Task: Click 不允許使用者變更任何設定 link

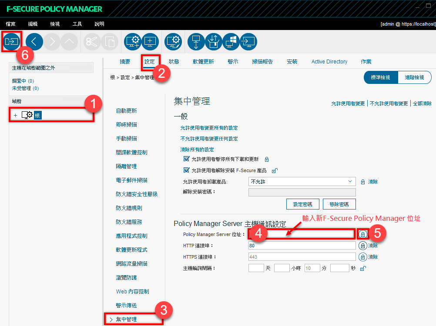Action: (x=209, y=139)
